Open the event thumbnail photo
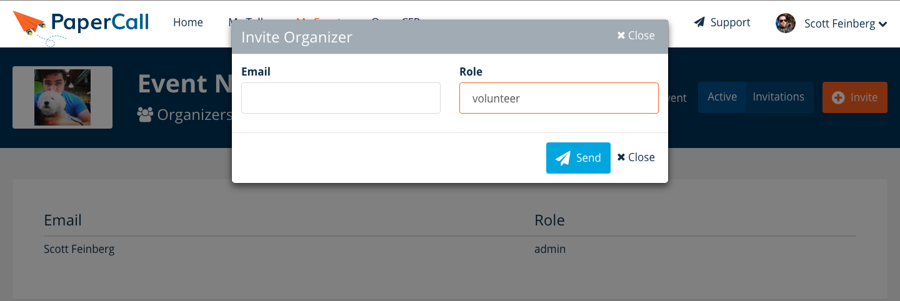This screenshot has width=900, height=301. 62,97
